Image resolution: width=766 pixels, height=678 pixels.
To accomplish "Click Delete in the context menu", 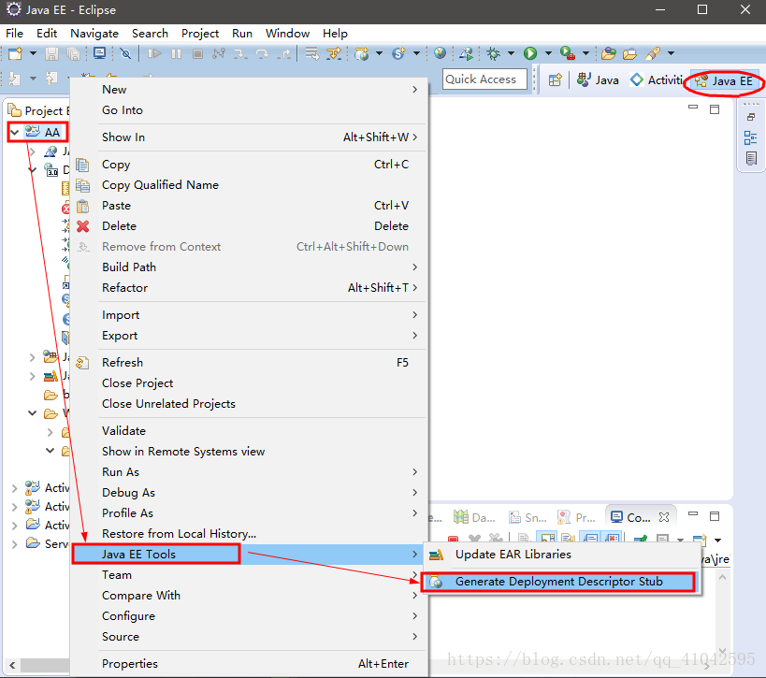I will pyautogui.click(x=249, y=225).
